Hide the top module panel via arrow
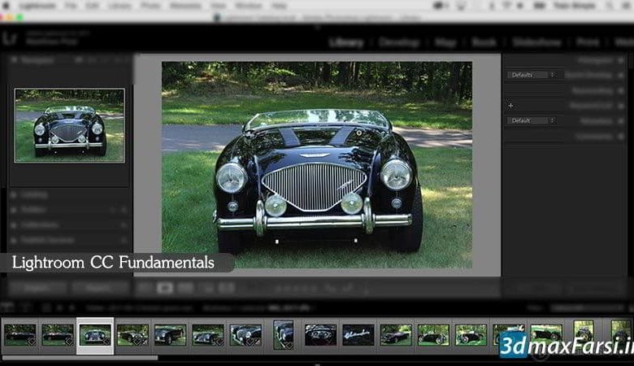The width and height of the screenshot is (634, 366). click(x=317, y=28)
